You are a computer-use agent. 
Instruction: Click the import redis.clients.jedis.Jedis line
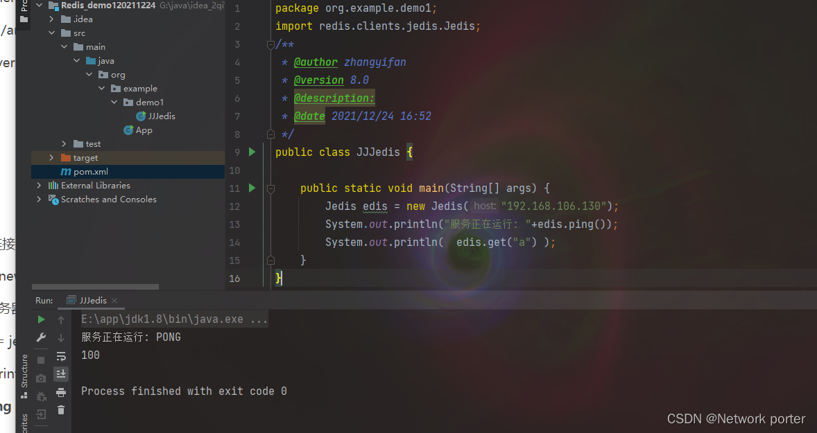(x=378, y=26)
